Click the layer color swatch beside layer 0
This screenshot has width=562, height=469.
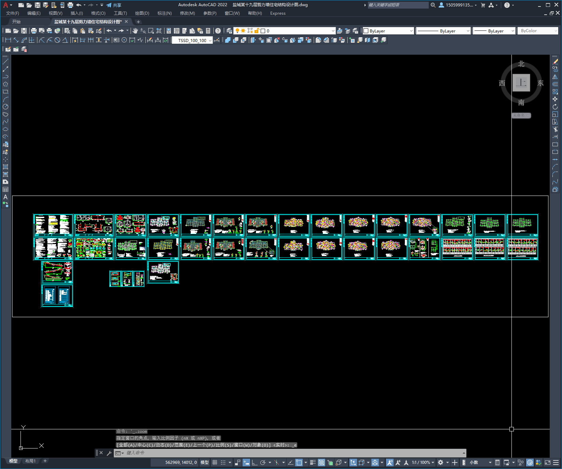click(x=263, y=31)
